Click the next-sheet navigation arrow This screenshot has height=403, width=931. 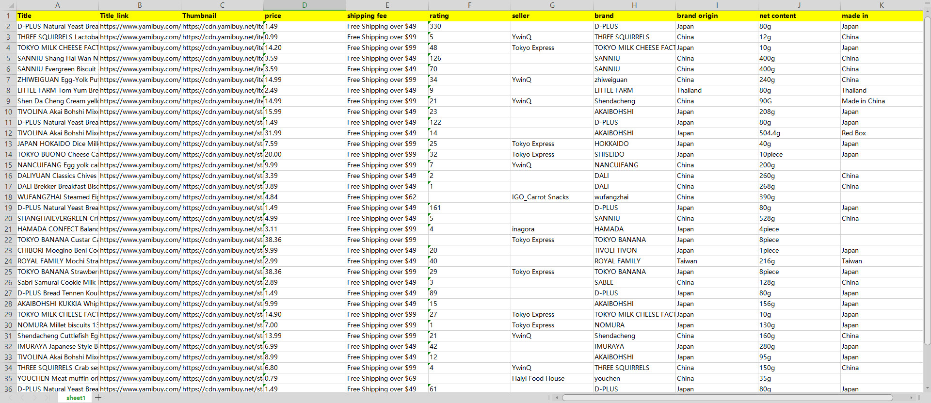pos(34,398)
